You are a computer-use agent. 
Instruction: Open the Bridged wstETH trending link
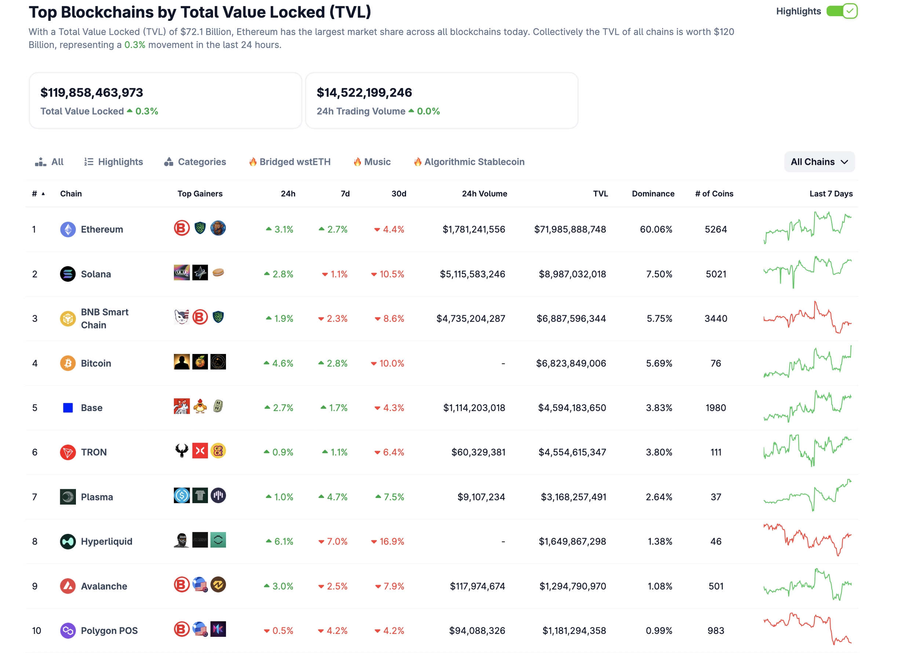tap(290, 162)
